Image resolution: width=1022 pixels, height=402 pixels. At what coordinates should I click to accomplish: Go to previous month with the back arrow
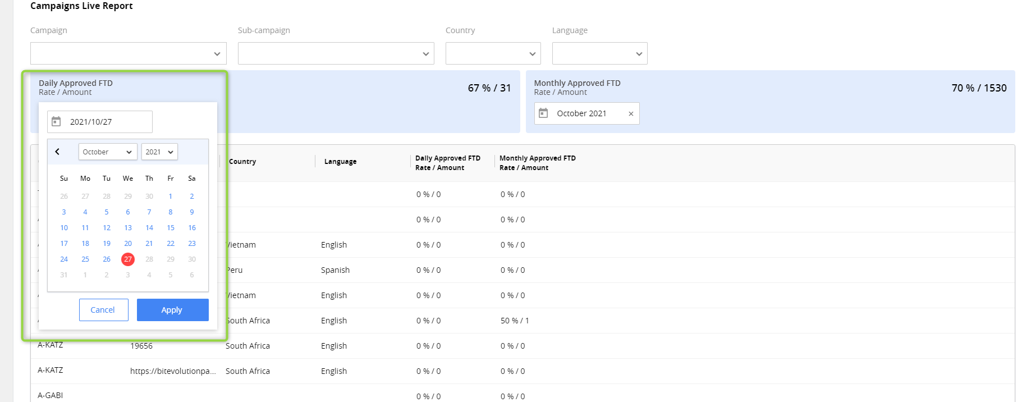pos(57,152)
